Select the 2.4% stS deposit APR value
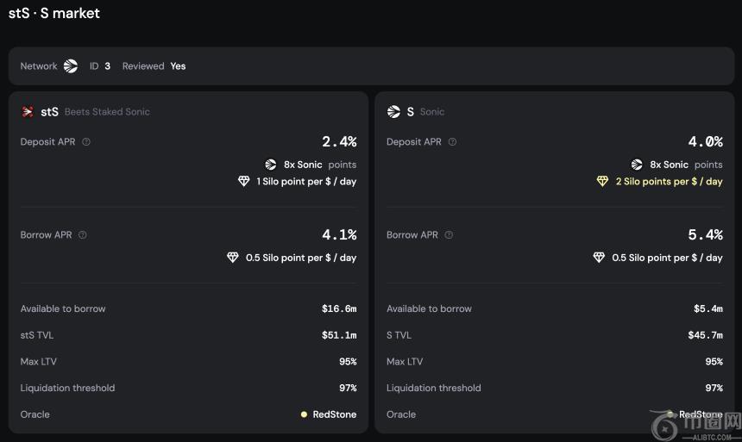The width and height of the screenshot is (742, 442). coord(339,141)
